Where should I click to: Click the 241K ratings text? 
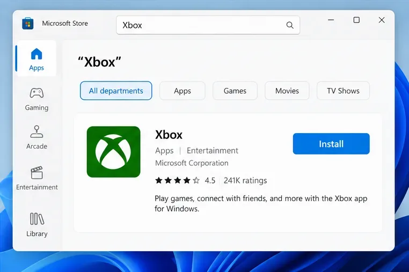pyautogui.click(x=245, y=180)
